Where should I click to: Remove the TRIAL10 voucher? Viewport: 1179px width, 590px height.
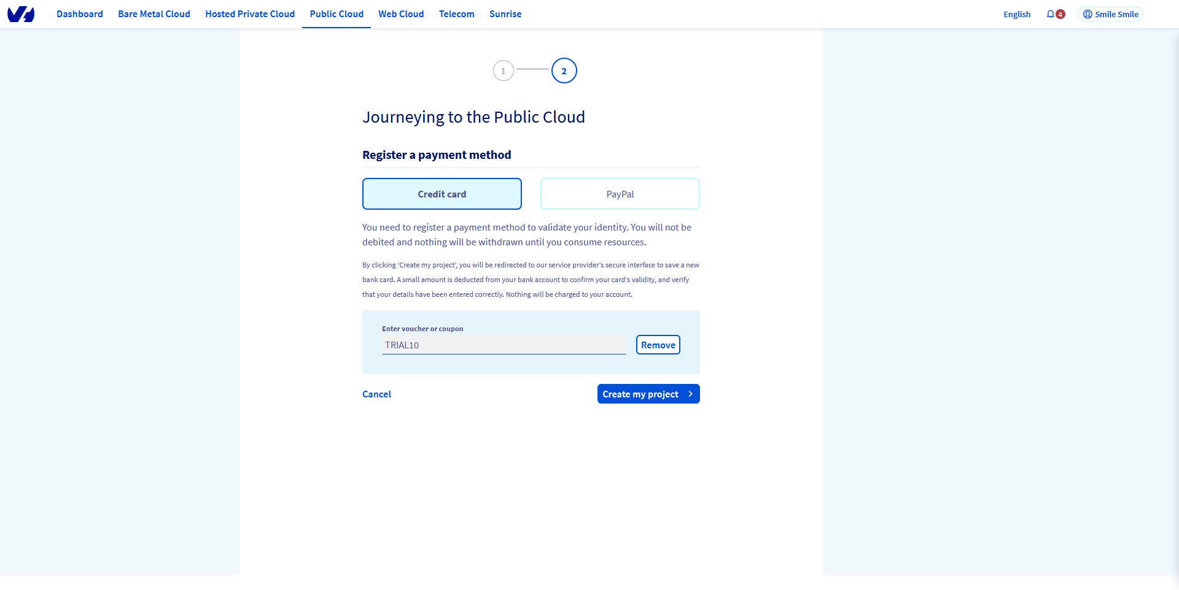[x=658, y=345]
